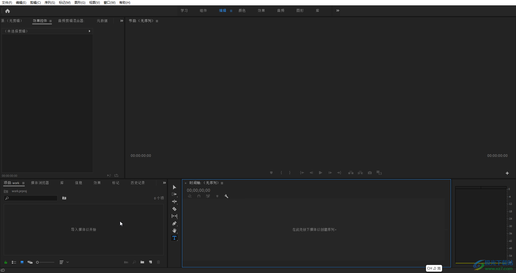The width and height of the screenshot is (516, 273).
Task: Select the Selection arrow tool
Action: [x=174, y=187]
